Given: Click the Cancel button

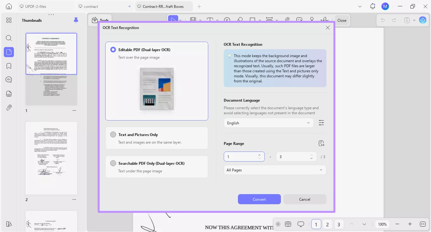Looking at the screenshot, I should point(305,199).
